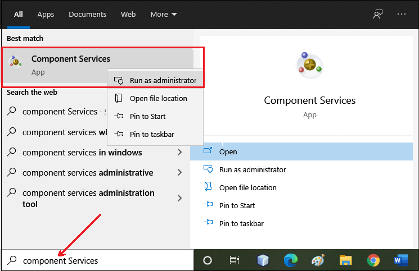Open Microsoft Edge from the taskbar
The width and height of the screenshot is (419, 271).
pos(290,260)
